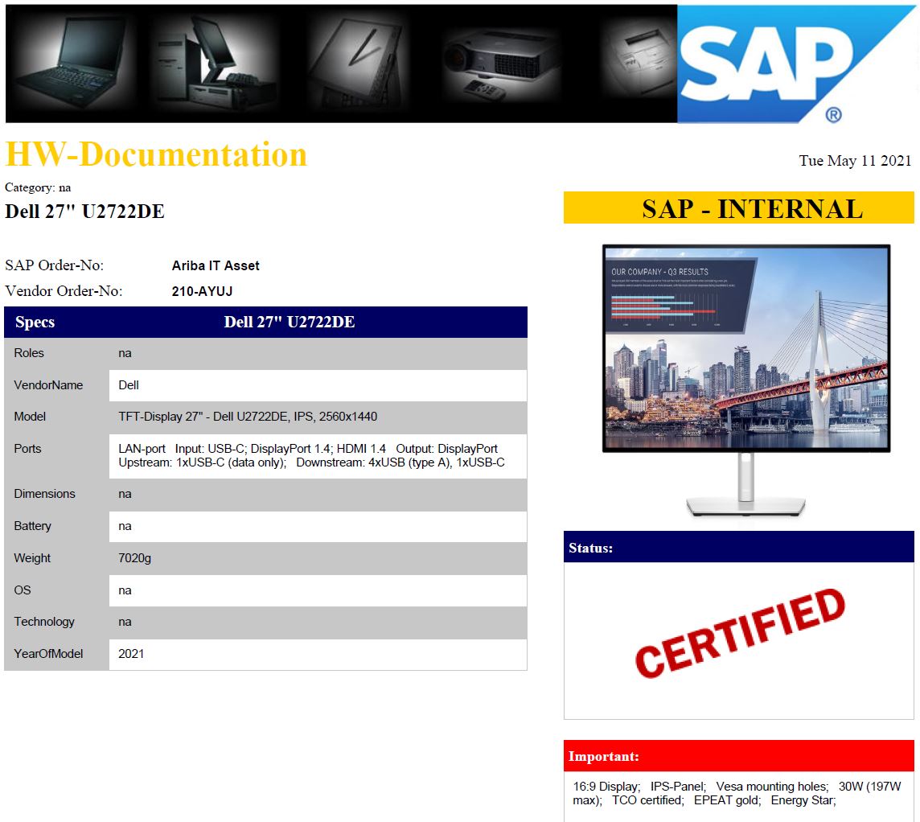Click the tablet with pen image

(357, 62)
